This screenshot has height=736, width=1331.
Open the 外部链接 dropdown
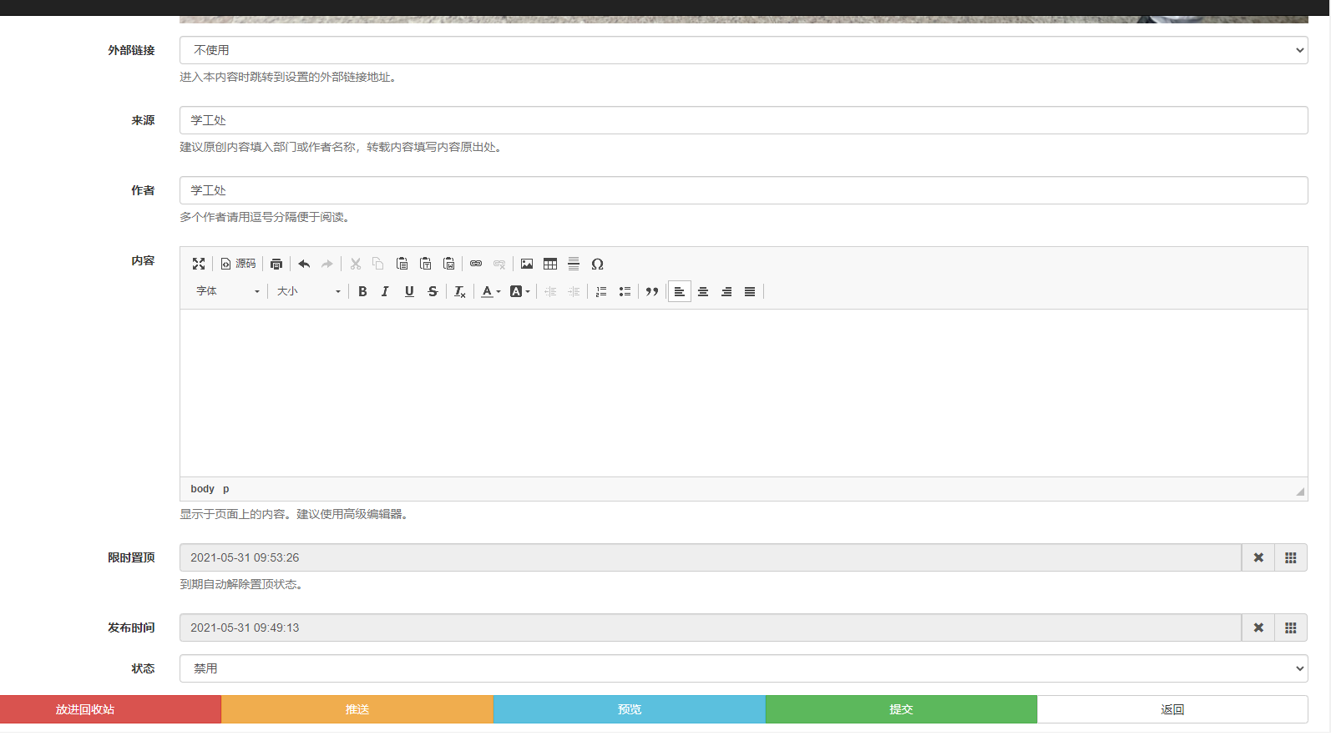tap(743, 50)
